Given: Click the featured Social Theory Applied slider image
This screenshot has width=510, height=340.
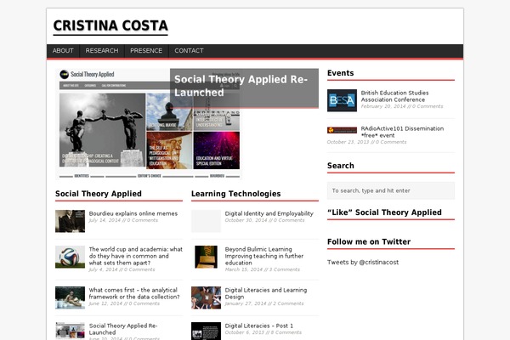Looking at the screenshot, I should coord(149,124).
